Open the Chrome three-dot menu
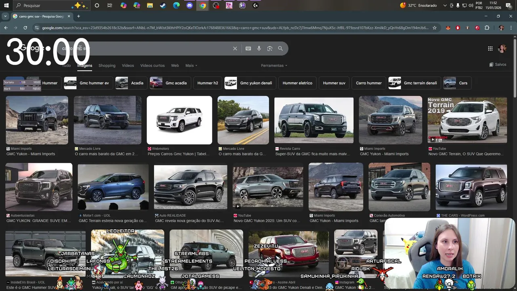 (x=511, y=28)
